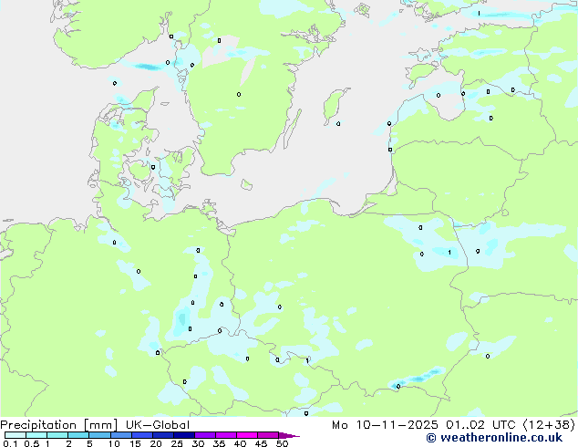This screenshot has width=578, height=447.
Task: Pick the 25–30 mm navy legend swatch
Action: pos(184,435)
